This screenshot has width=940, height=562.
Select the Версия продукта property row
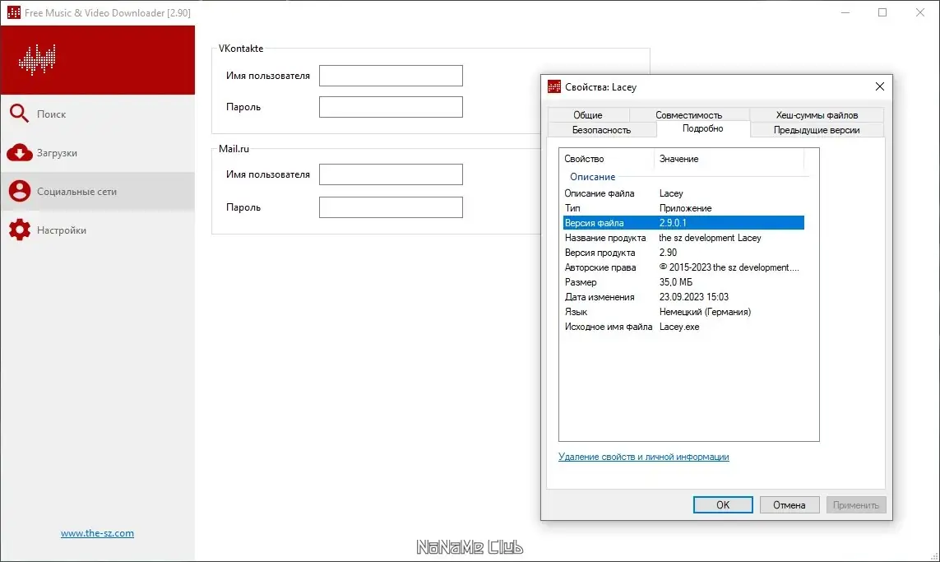(x=683, y=253)
